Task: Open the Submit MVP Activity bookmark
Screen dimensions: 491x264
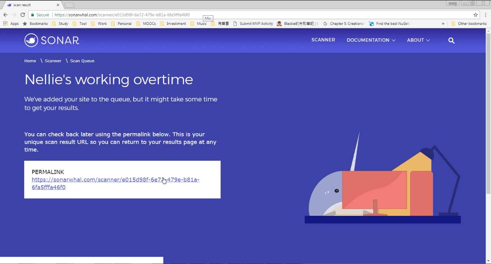Action: [x=253, y=23]
